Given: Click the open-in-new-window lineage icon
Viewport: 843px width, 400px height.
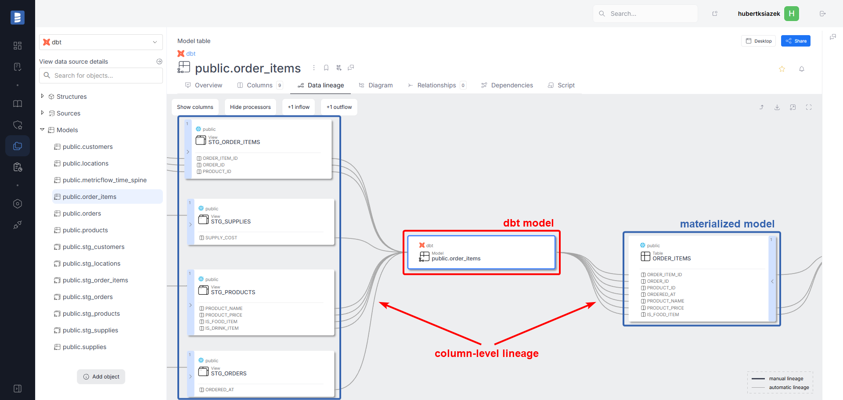Looking at the screenshot, I should click(793, 107).
